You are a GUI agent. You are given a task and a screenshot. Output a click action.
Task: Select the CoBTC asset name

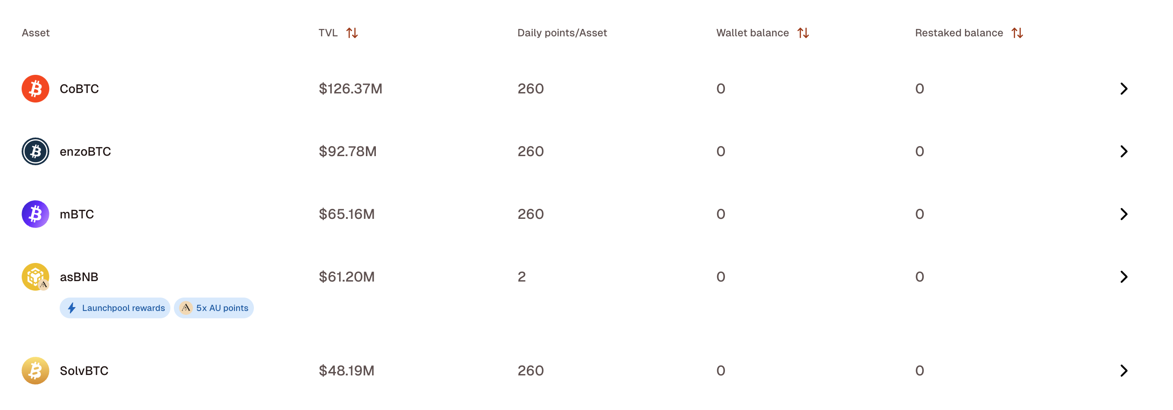point(79,89)
